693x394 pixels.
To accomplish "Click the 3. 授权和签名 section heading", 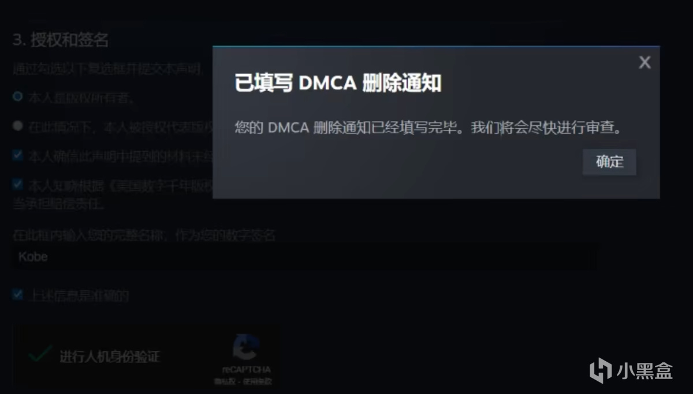I will [61, 40].
